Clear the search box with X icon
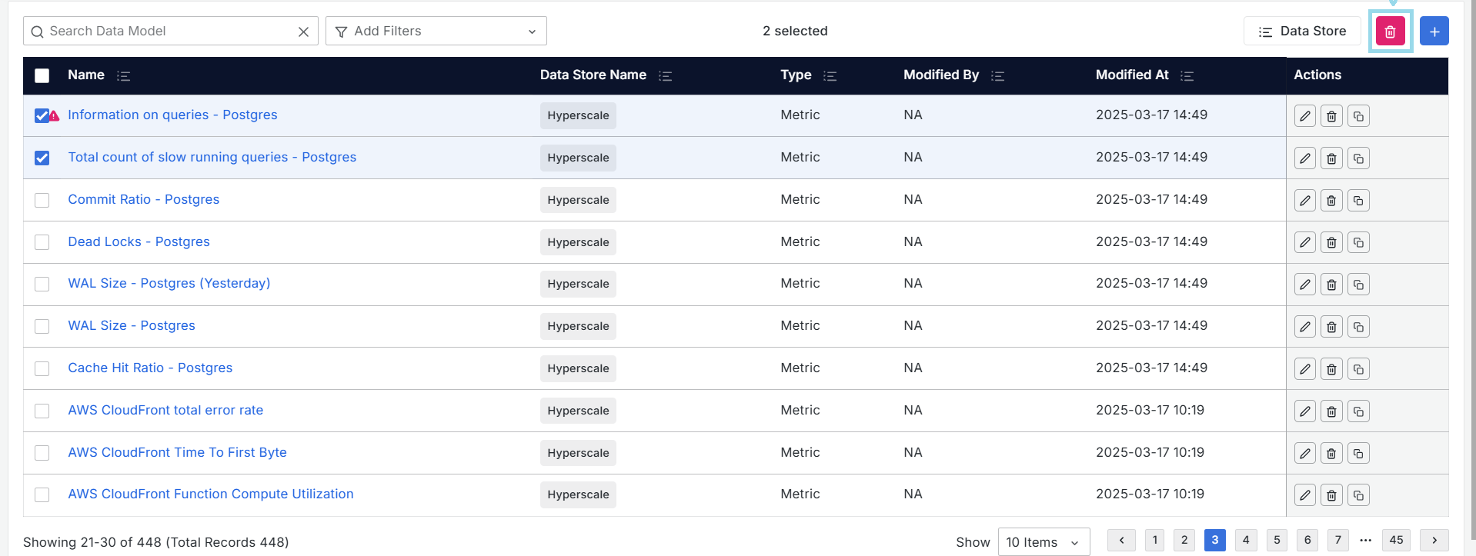The height and width of the screenshot is (556, 1476). pos(303,32)
